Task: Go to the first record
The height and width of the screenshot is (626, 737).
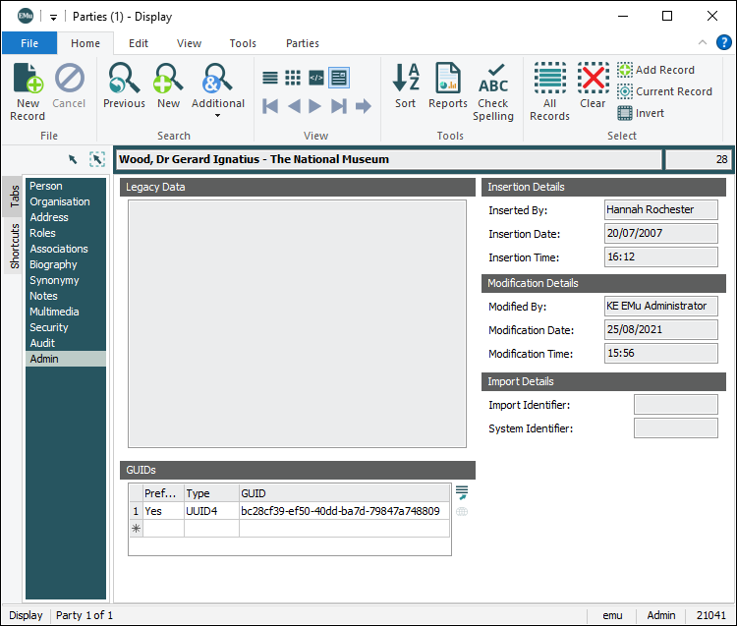Action: (270, 106)
